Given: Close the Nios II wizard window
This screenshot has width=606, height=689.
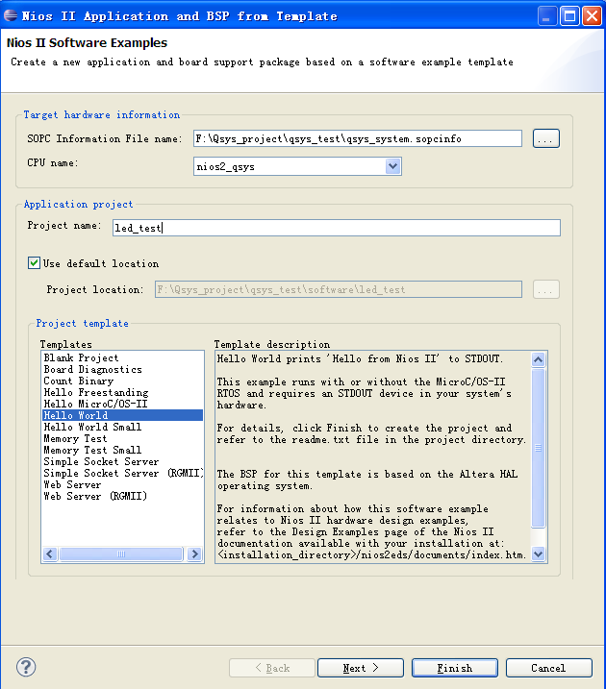Looking at the screenshot, I should pyautogui.click(x=592, y=16).
